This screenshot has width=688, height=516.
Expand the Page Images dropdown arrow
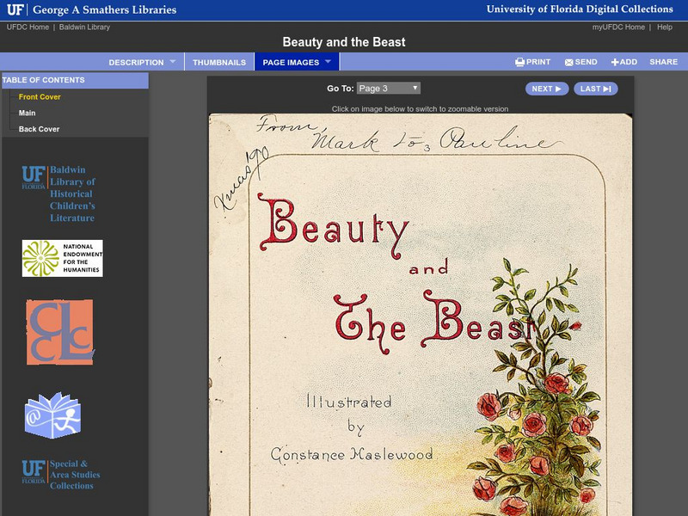click(328, 62)
